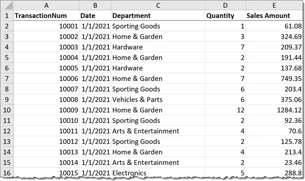The width and height of the screenshot is (305, 181).
Task: Click the column C header
Action: click(158, 5)
